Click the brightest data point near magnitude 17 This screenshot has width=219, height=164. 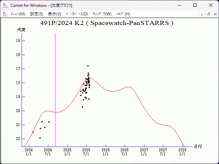[x=88, y=66]
